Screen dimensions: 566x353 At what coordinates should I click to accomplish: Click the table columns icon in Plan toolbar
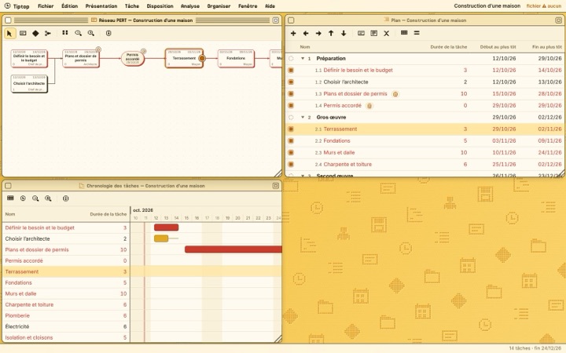point(404,33)
